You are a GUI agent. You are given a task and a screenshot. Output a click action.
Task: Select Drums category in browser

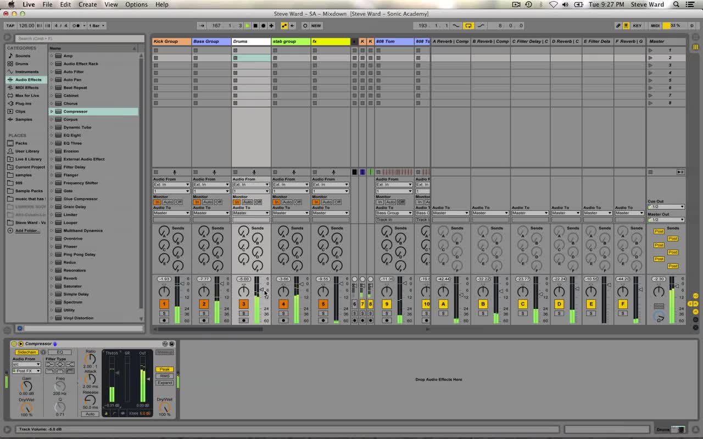21,64
